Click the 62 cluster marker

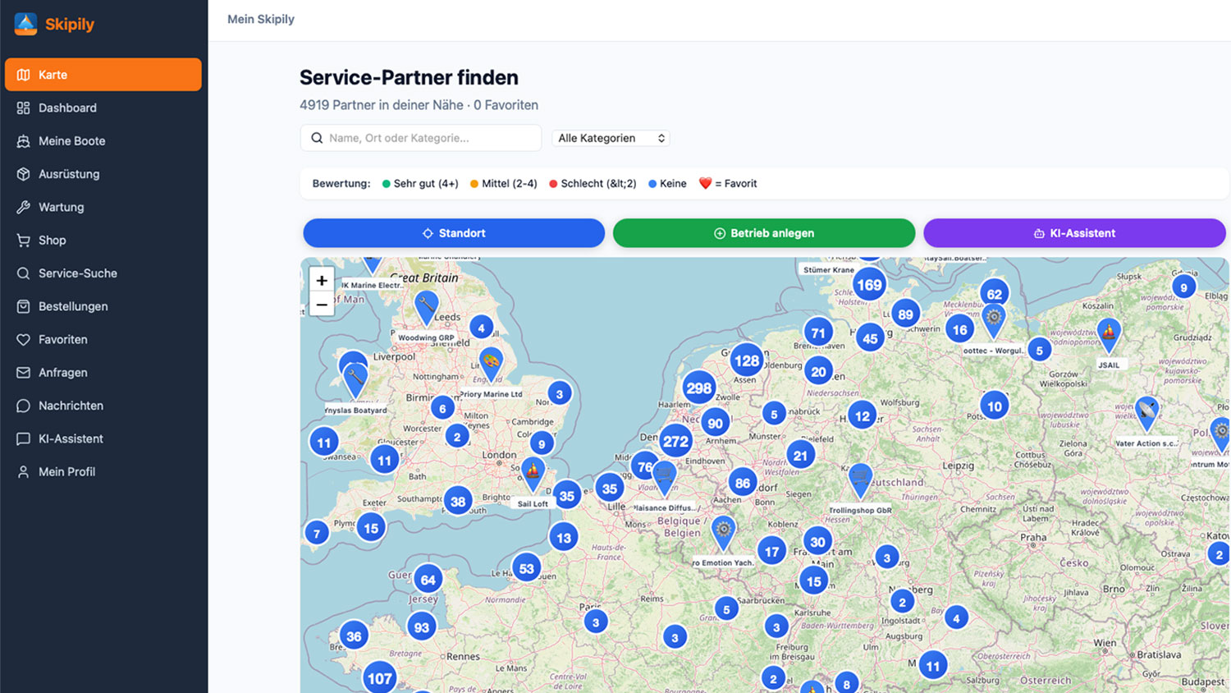pyautogui.click(x=995, y=294)
